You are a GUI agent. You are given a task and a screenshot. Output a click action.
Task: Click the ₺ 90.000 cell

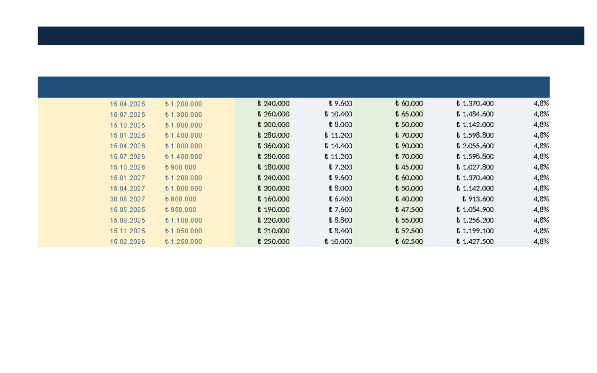(388, 146)
